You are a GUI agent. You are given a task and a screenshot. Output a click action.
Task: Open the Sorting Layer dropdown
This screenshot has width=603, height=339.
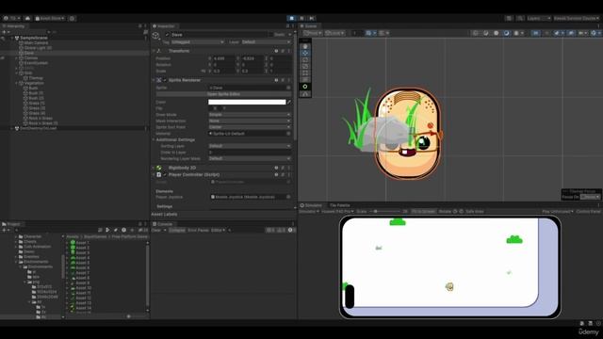coord(249,146)
